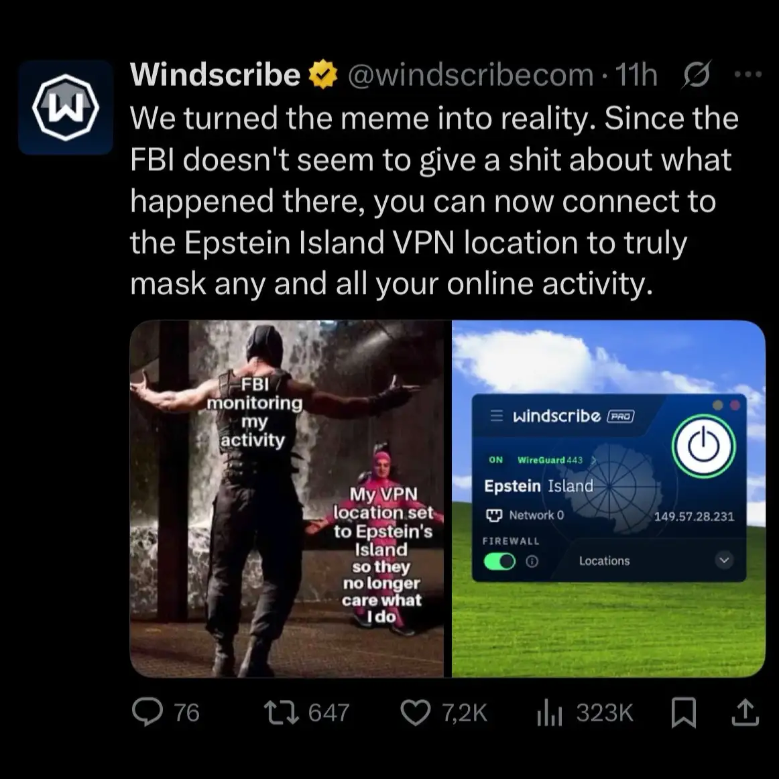The image size is (779, 779).
Task: Switch off the Firewall toggle
Action: tap(499, 561)
